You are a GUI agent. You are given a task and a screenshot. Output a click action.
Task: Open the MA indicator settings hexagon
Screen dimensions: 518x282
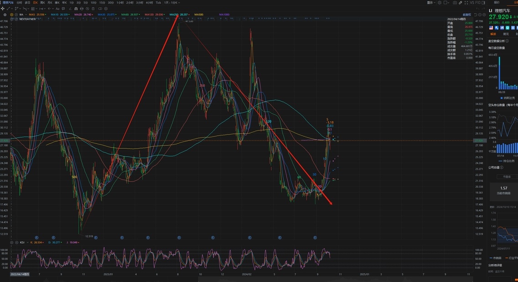[11, 15]
